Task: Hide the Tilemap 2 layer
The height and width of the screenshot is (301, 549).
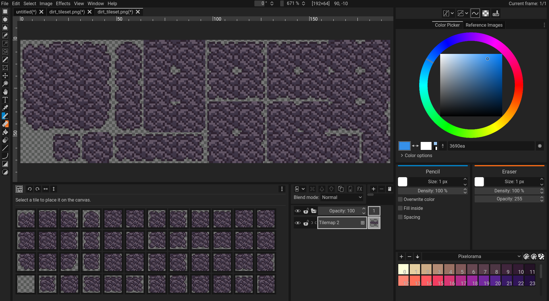Action: 298,223
